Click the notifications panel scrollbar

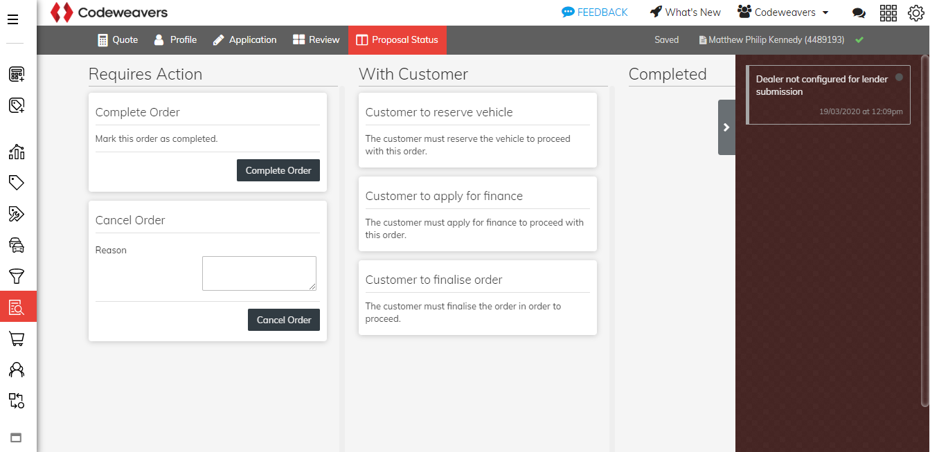925,232
